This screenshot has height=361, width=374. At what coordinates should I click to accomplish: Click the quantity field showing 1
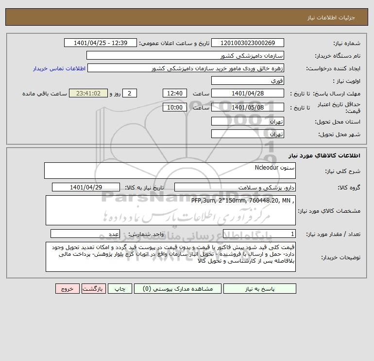click(259, 234)
